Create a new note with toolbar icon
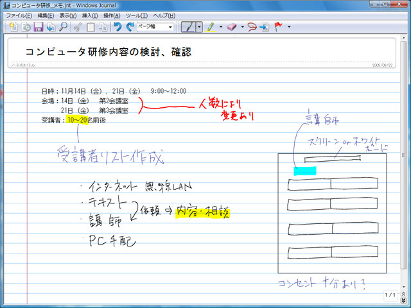 pos(13,27)
